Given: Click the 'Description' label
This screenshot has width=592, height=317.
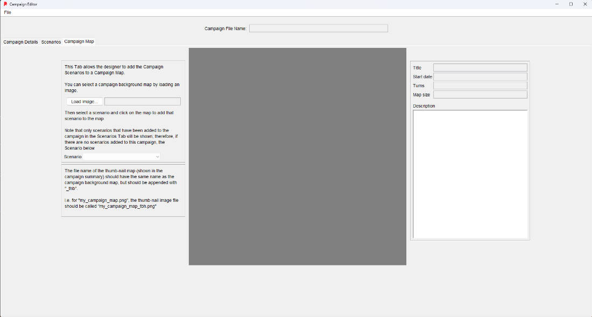Looking at the screenshot, I should point(424,106).
